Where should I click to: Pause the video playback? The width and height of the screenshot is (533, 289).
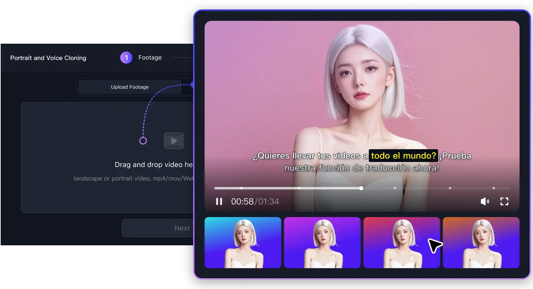click(219, 201)
